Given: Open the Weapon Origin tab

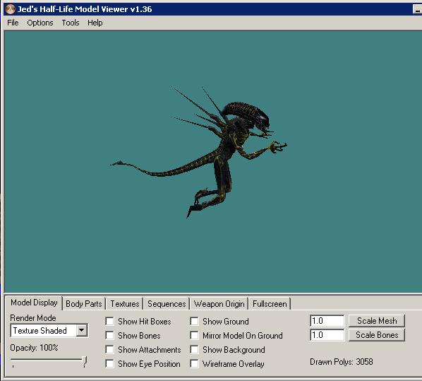Looking at the screenshot, I should coord(219,304).
